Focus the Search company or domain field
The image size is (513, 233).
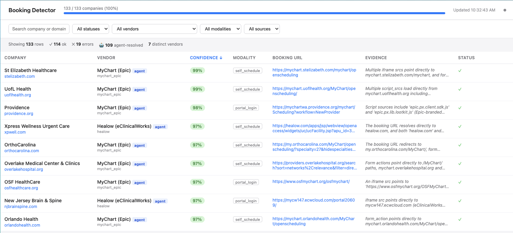click(x=39, y=29)
